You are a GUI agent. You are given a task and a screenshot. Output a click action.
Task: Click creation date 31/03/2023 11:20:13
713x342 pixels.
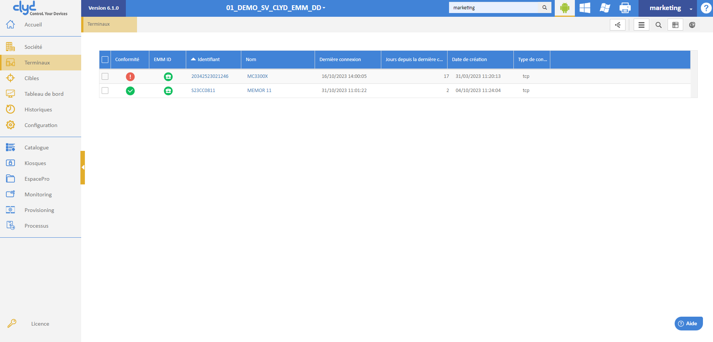(x=478, y=76)
